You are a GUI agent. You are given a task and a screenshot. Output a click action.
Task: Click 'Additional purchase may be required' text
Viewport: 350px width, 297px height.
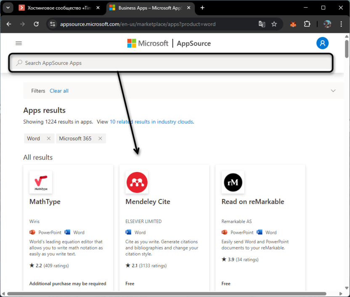point(68,284)
